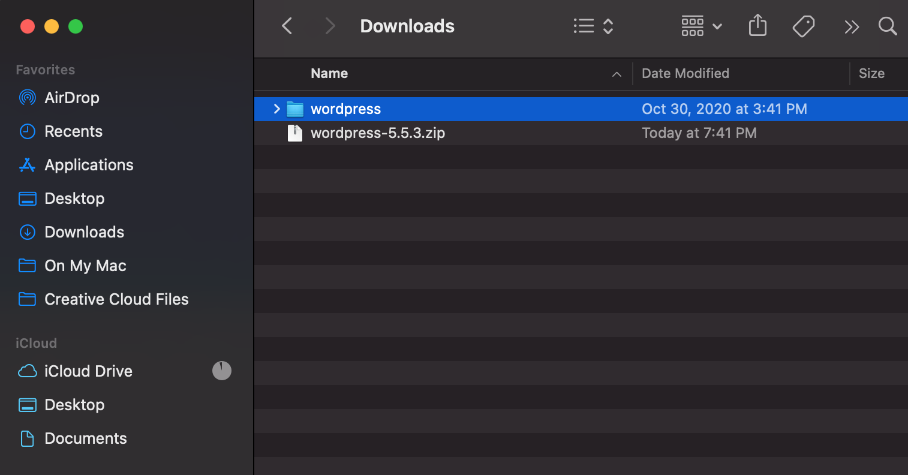
Task: Show more toolbar items via double chevron
Action: [851, 26]
